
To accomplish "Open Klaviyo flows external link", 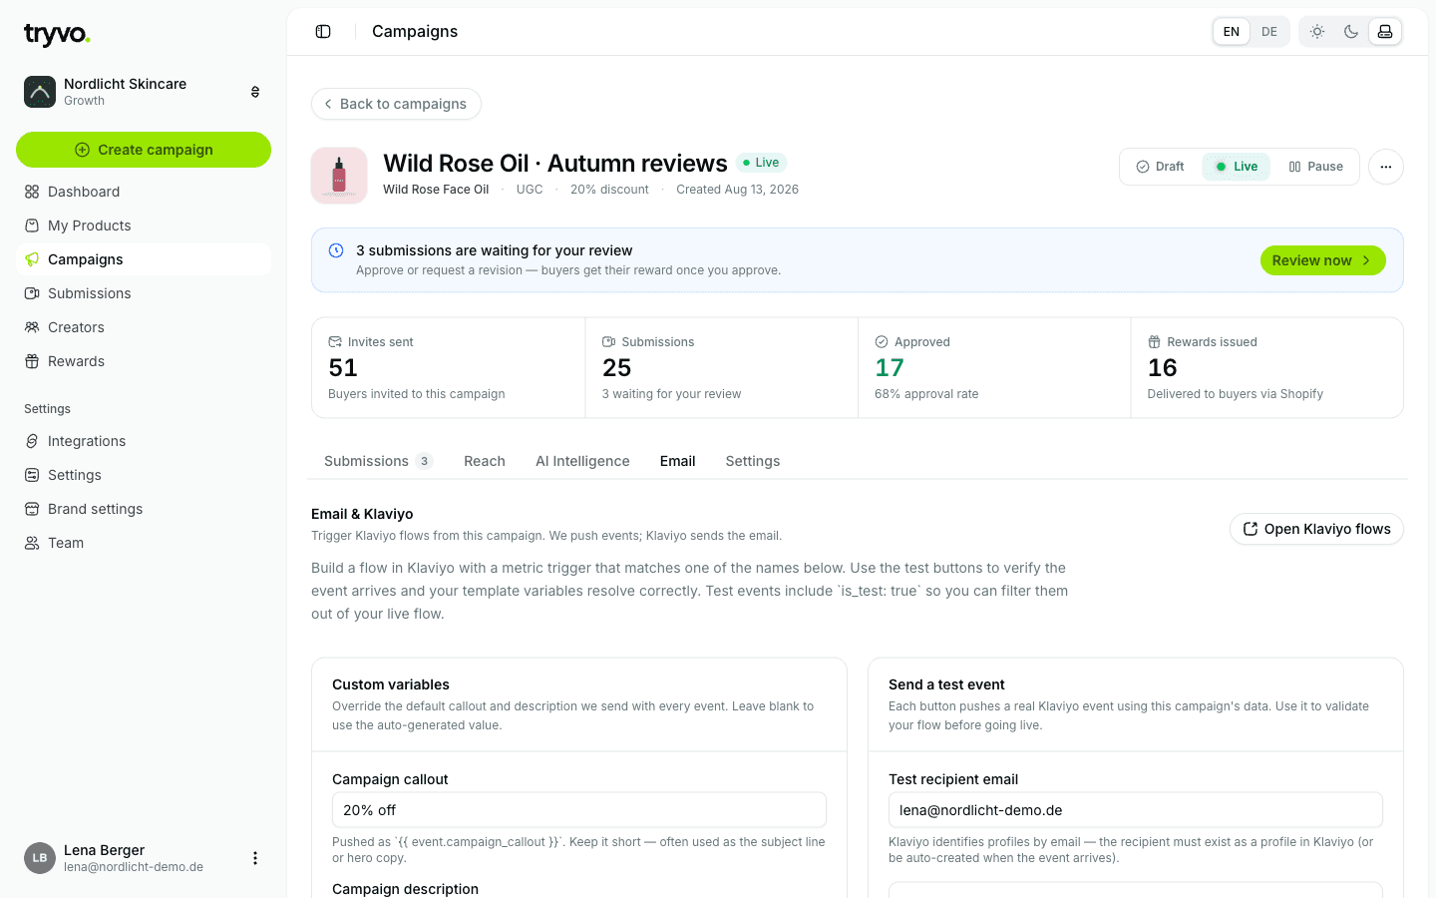I will tap(1316, 529).
